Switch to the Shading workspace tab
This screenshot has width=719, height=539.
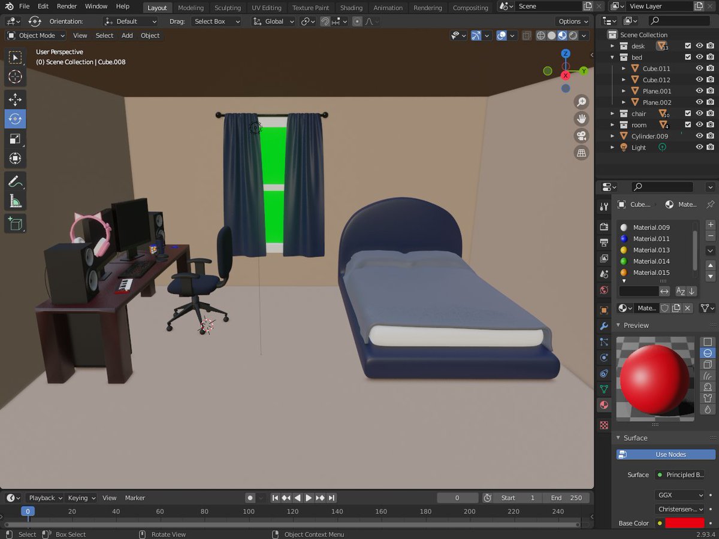(x=351, y=8)
